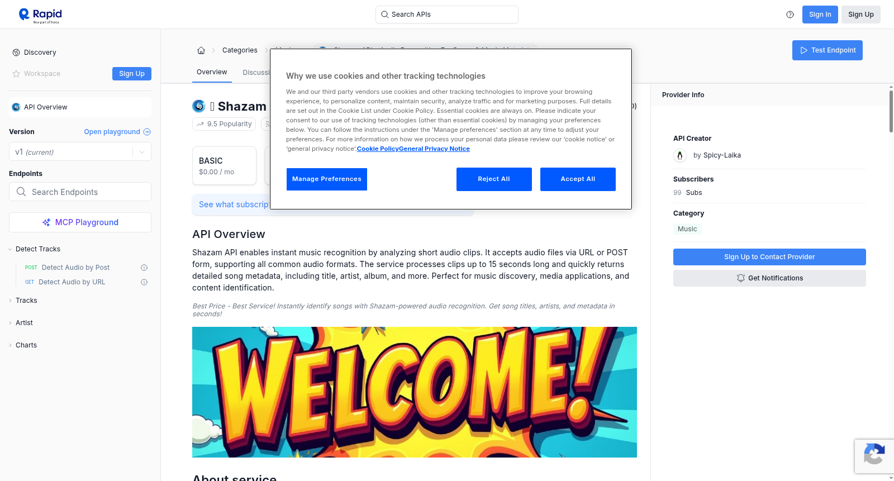
Task: Open the Rapid logo home link
Action: pos(40,15)
